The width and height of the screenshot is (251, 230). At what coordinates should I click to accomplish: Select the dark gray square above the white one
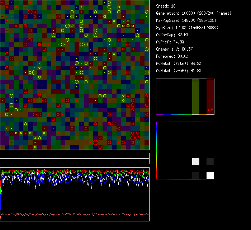coord(210,161)
